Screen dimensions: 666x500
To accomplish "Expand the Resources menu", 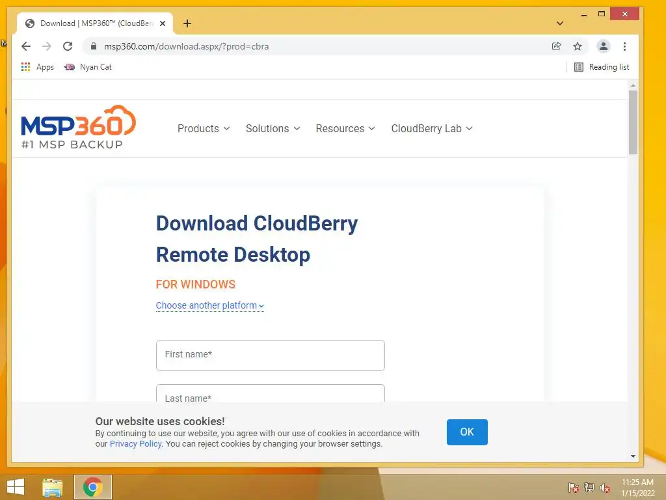I will (345, 128).
